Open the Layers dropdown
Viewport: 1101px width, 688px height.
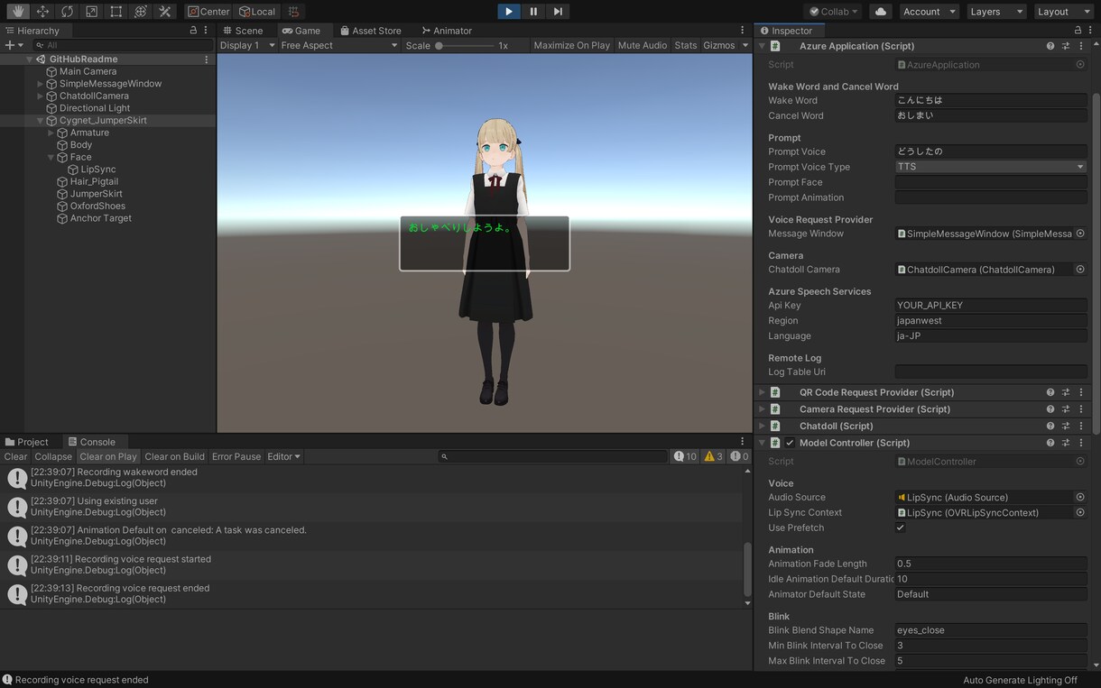[995, 12]
